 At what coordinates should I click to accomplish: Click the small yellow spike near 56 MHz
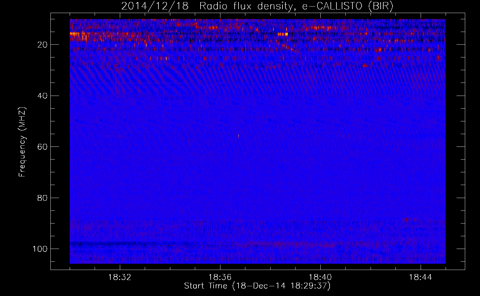point(239,136)
